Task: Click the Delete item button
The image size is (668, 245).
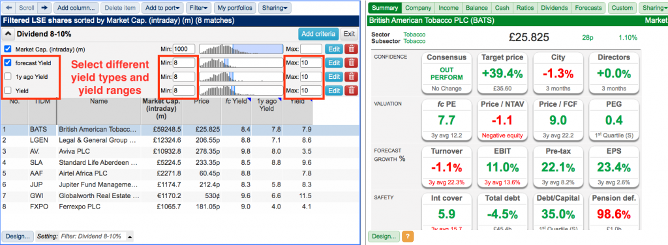Action: coord(120,8)
